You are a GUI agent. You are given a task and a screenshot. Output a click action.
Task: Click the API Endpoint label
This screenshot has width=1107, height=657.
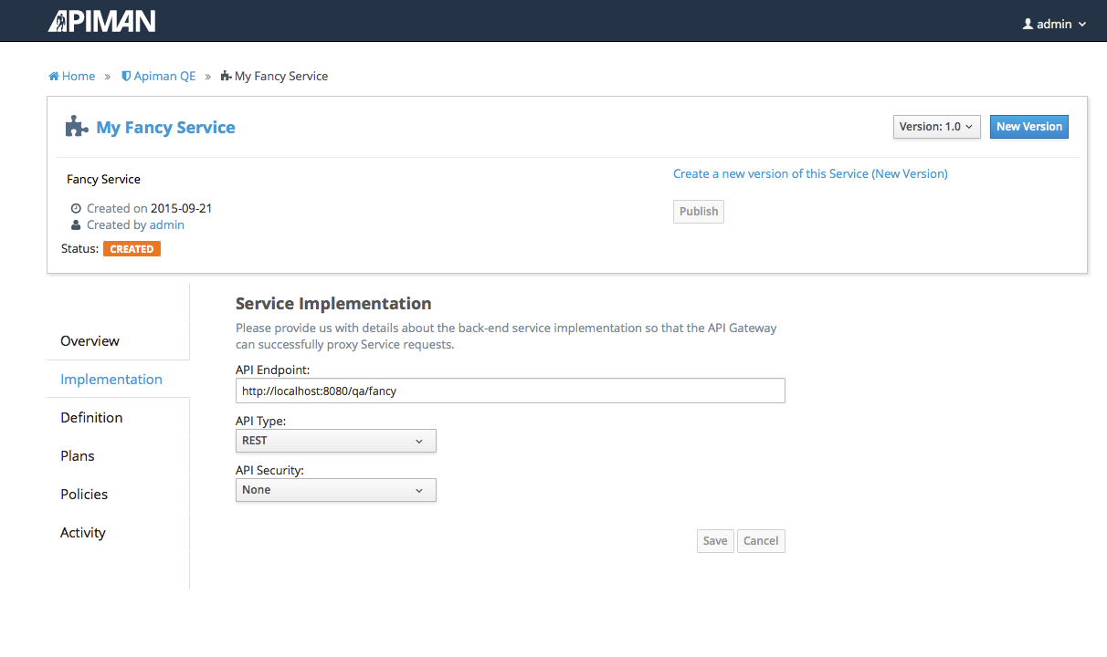tap(272, 370)
